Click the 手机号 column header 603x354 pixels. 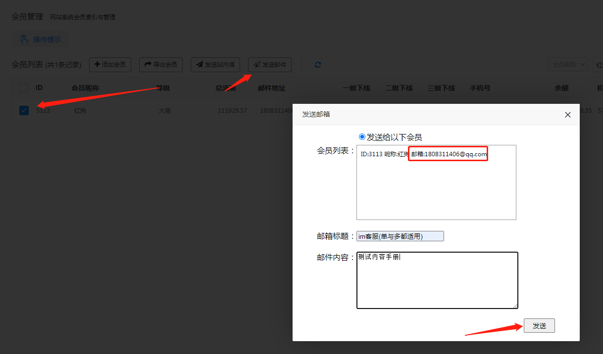pos(480,88)
